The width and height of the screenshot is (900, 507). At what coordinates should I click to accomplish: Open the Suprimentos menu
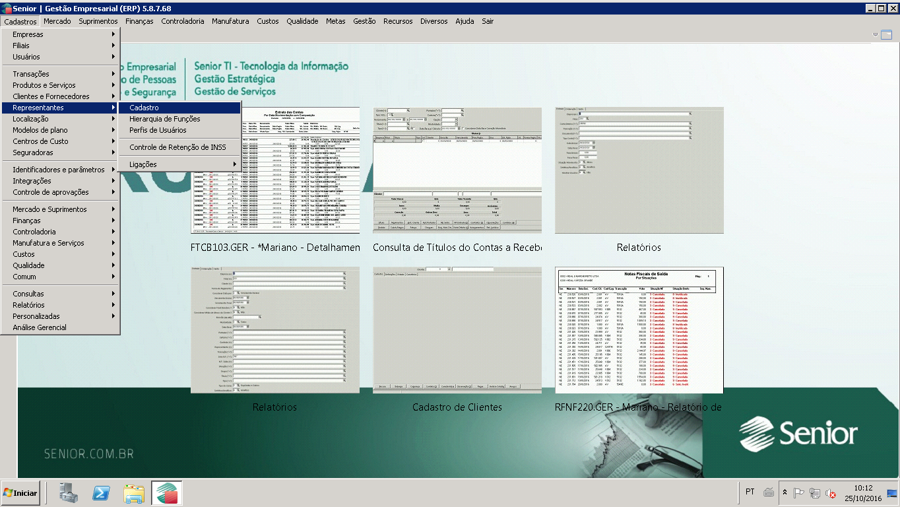point(98,21)
